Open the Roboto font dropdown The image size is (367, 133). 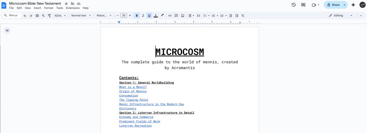click(104, 16)
